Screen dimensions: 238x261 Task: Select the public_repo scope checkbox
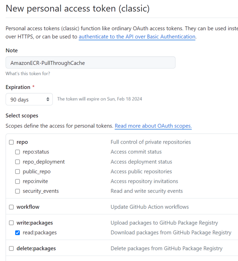coord(18,171)
